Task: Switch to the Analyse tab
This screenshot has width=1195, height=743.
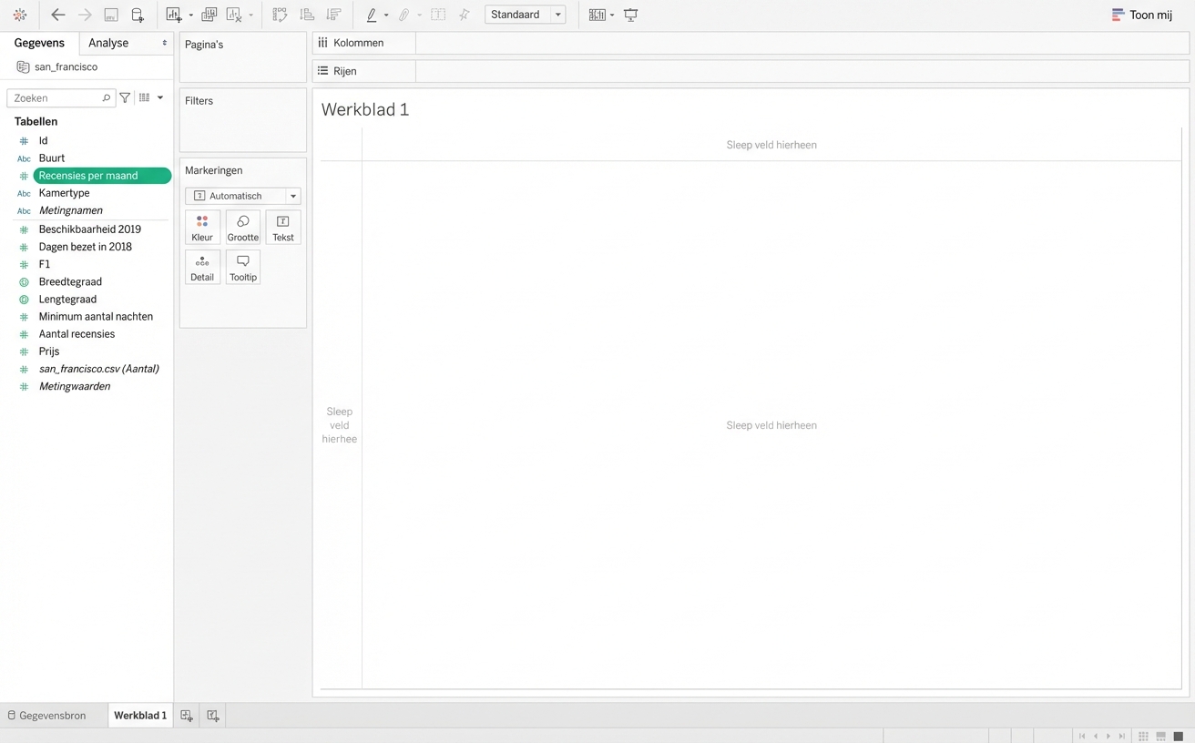Action: click(x=108, y=43)
